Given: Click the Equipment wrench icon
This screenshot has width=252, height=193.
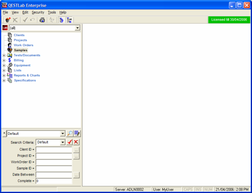Looking at the screenshot, I should click(x=10, y=65).
